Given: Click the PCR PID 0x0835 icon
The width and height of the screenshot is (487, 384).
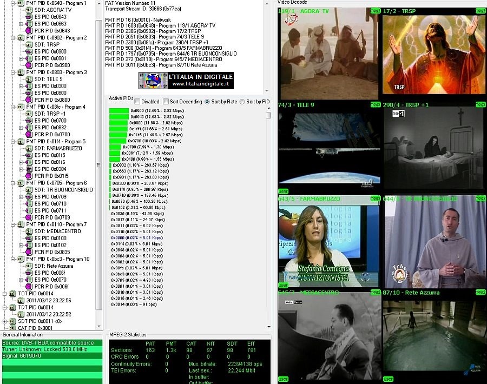Looking at the screenshot, I should click(x=29, y=252).
